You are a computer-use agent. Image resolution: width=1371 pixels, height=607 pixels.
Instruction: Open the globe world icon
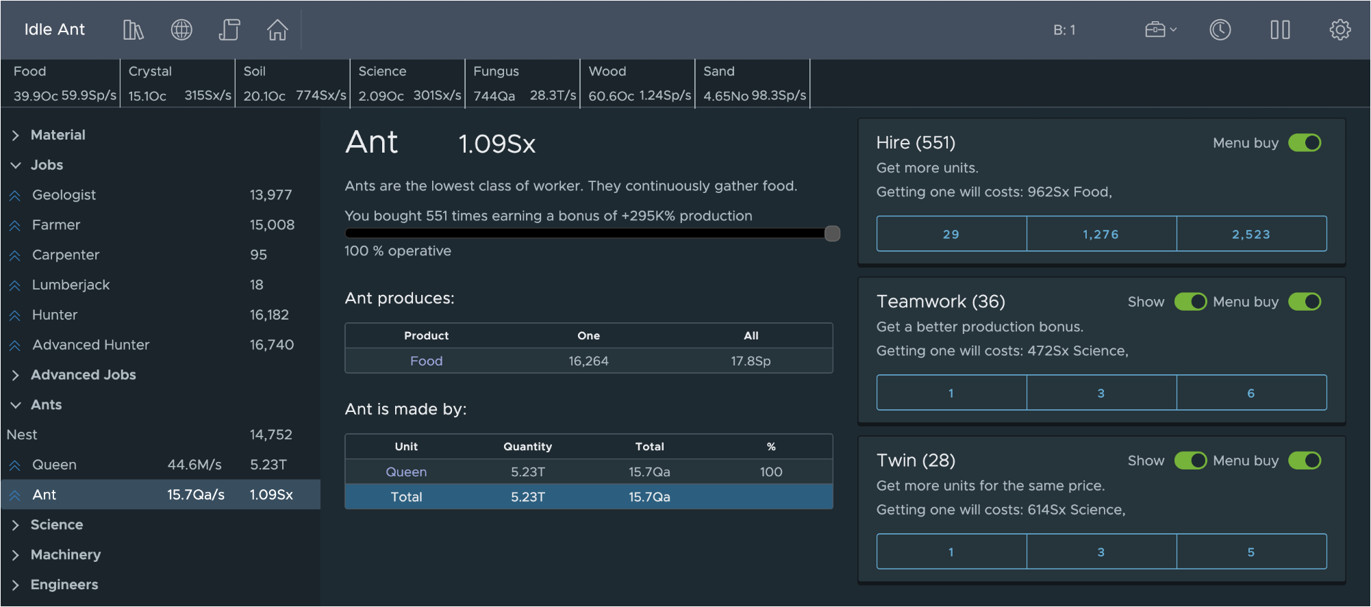pyautogui.click(x=181, y=29)
